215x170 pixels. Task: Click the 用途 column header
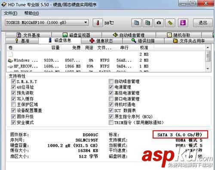pos(89,47)
